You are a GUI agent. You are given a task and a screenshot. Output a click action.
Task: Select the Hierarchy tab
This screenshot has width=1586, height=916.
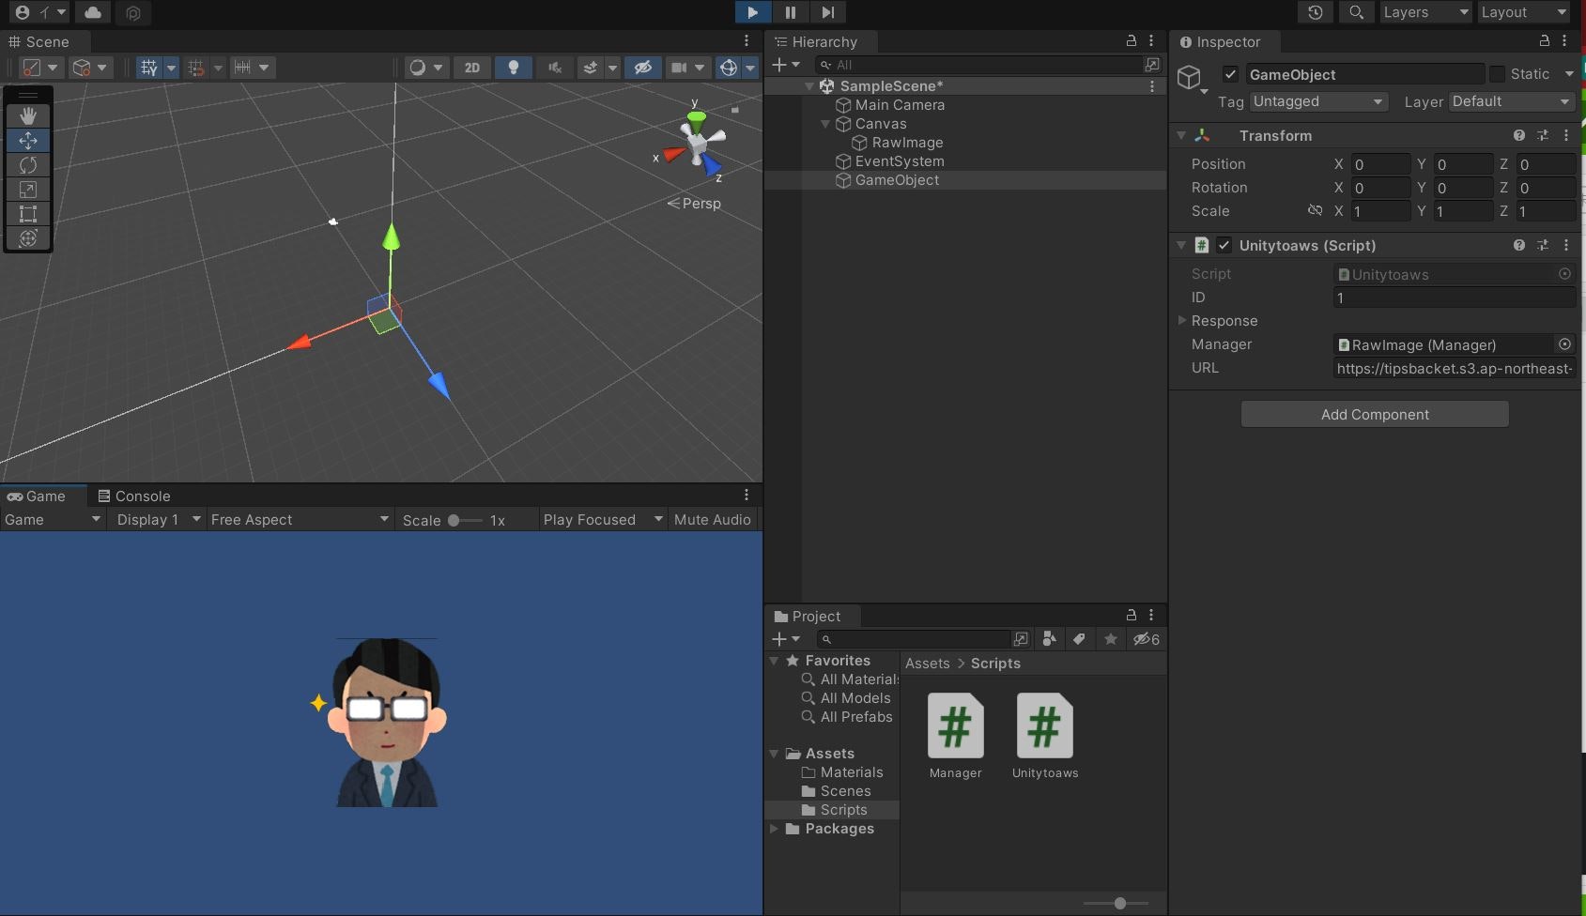(816, 42)
